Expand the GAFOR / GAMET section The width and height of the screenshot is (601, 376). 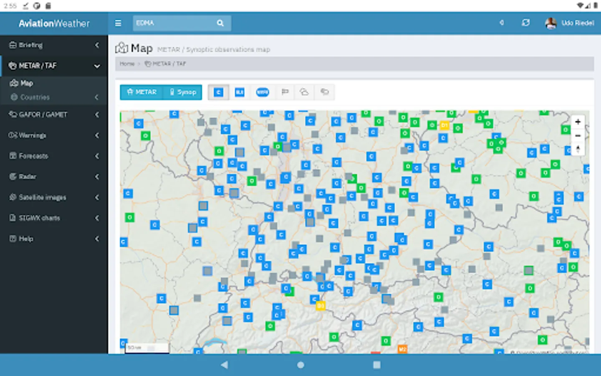pos(53,114)
